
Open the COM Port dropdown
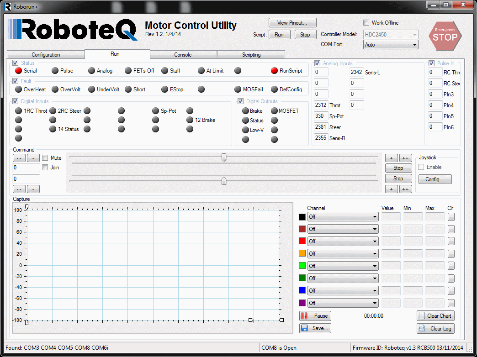point(391,45)
